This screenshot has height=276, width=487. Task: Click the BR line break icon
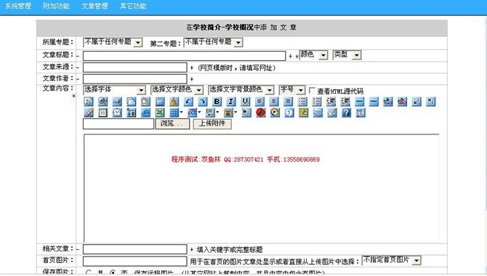[211, 113]
